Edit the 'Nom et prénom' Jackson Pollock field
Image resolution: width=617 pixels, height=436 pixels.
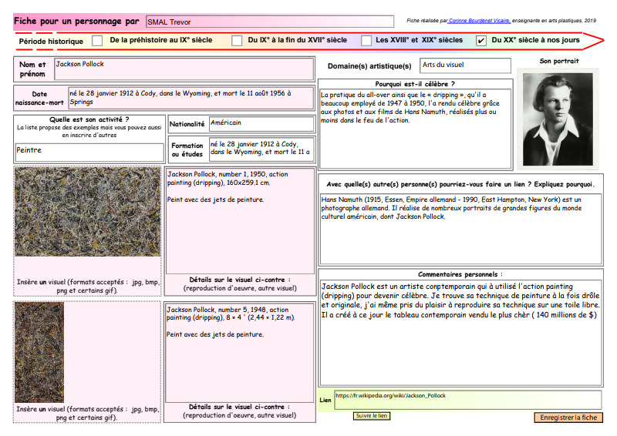[184, 69]
